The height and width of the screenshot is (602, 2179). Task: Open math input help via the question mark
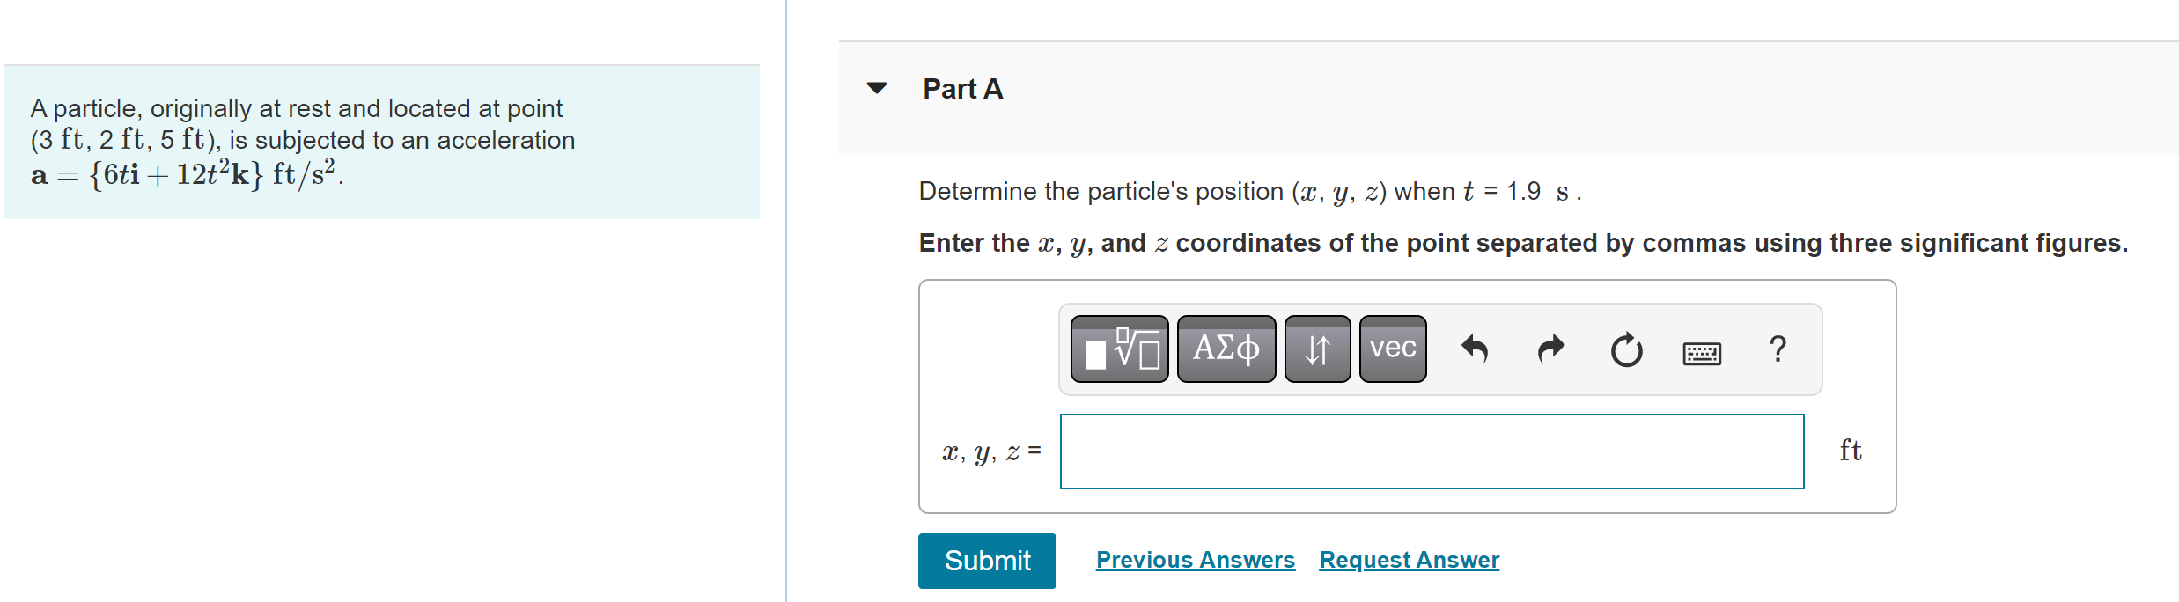[x=1776, y=349]
